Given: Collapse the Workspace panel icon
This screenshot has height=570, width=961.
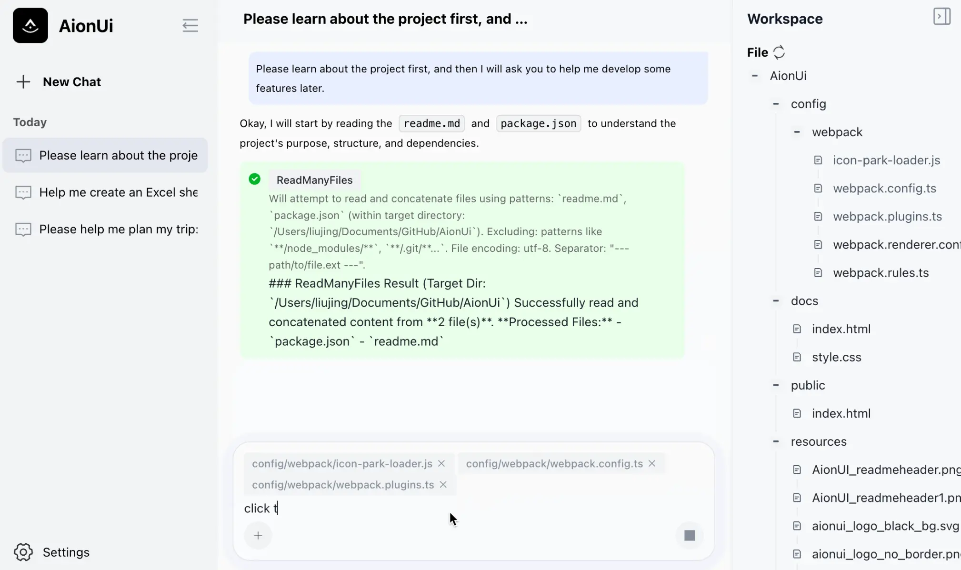Looking at the screenshot, I should point(941,17).
